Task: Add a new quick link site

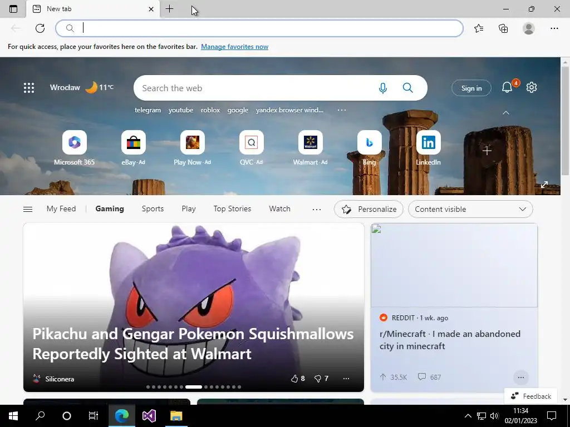Action: (487, 150)
